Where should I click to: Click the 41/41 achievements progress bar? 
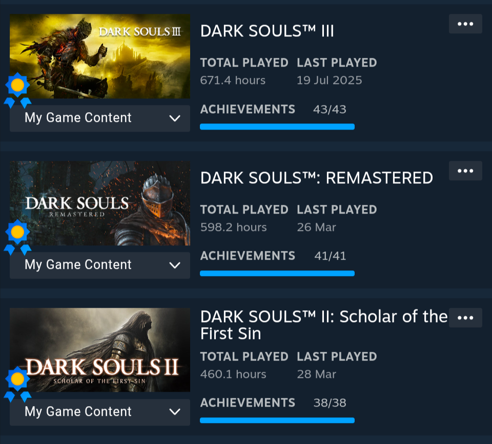click(x=277, y=273)
